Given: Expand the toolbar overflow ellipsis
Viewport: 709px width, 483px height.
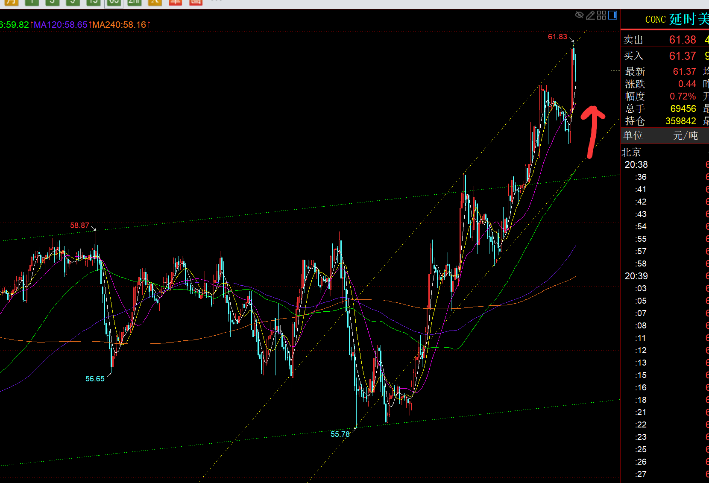Looking at the screenshot, I should pos(216,1).
